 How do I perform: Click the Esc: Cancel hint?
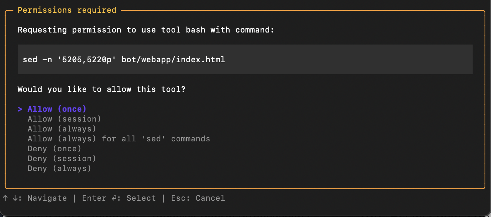pos(198,198)
